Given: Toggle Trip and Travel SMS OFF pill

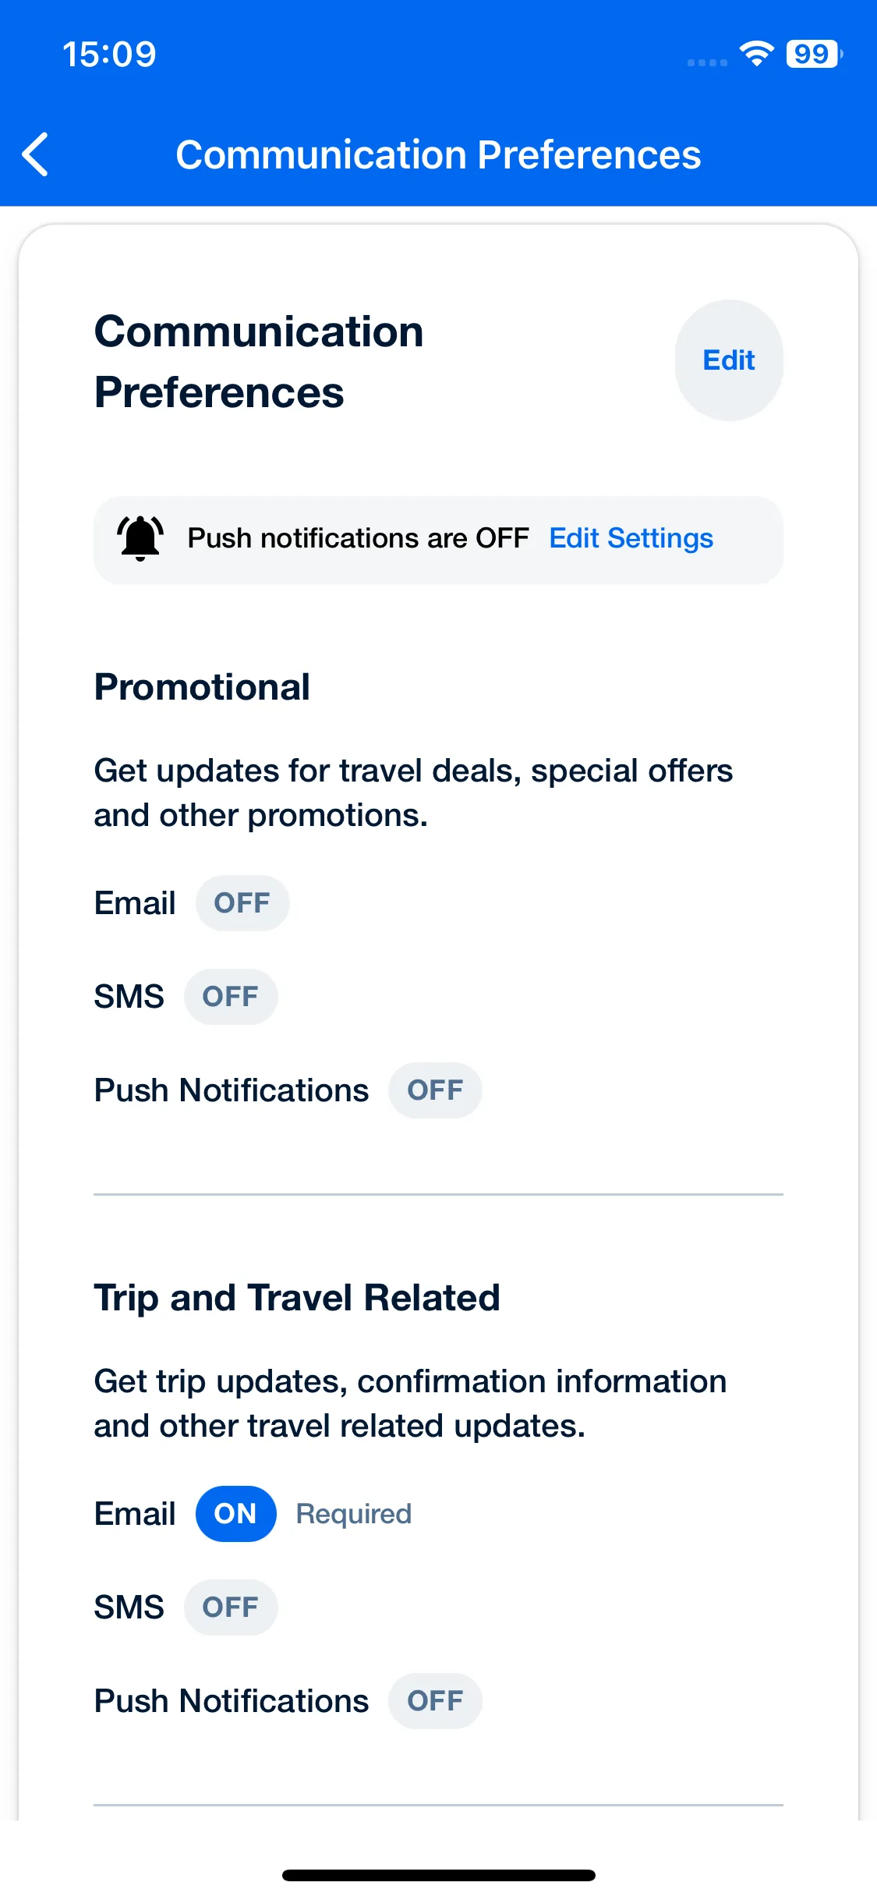Looking at the screenshot, I should tap(231, 1608).
